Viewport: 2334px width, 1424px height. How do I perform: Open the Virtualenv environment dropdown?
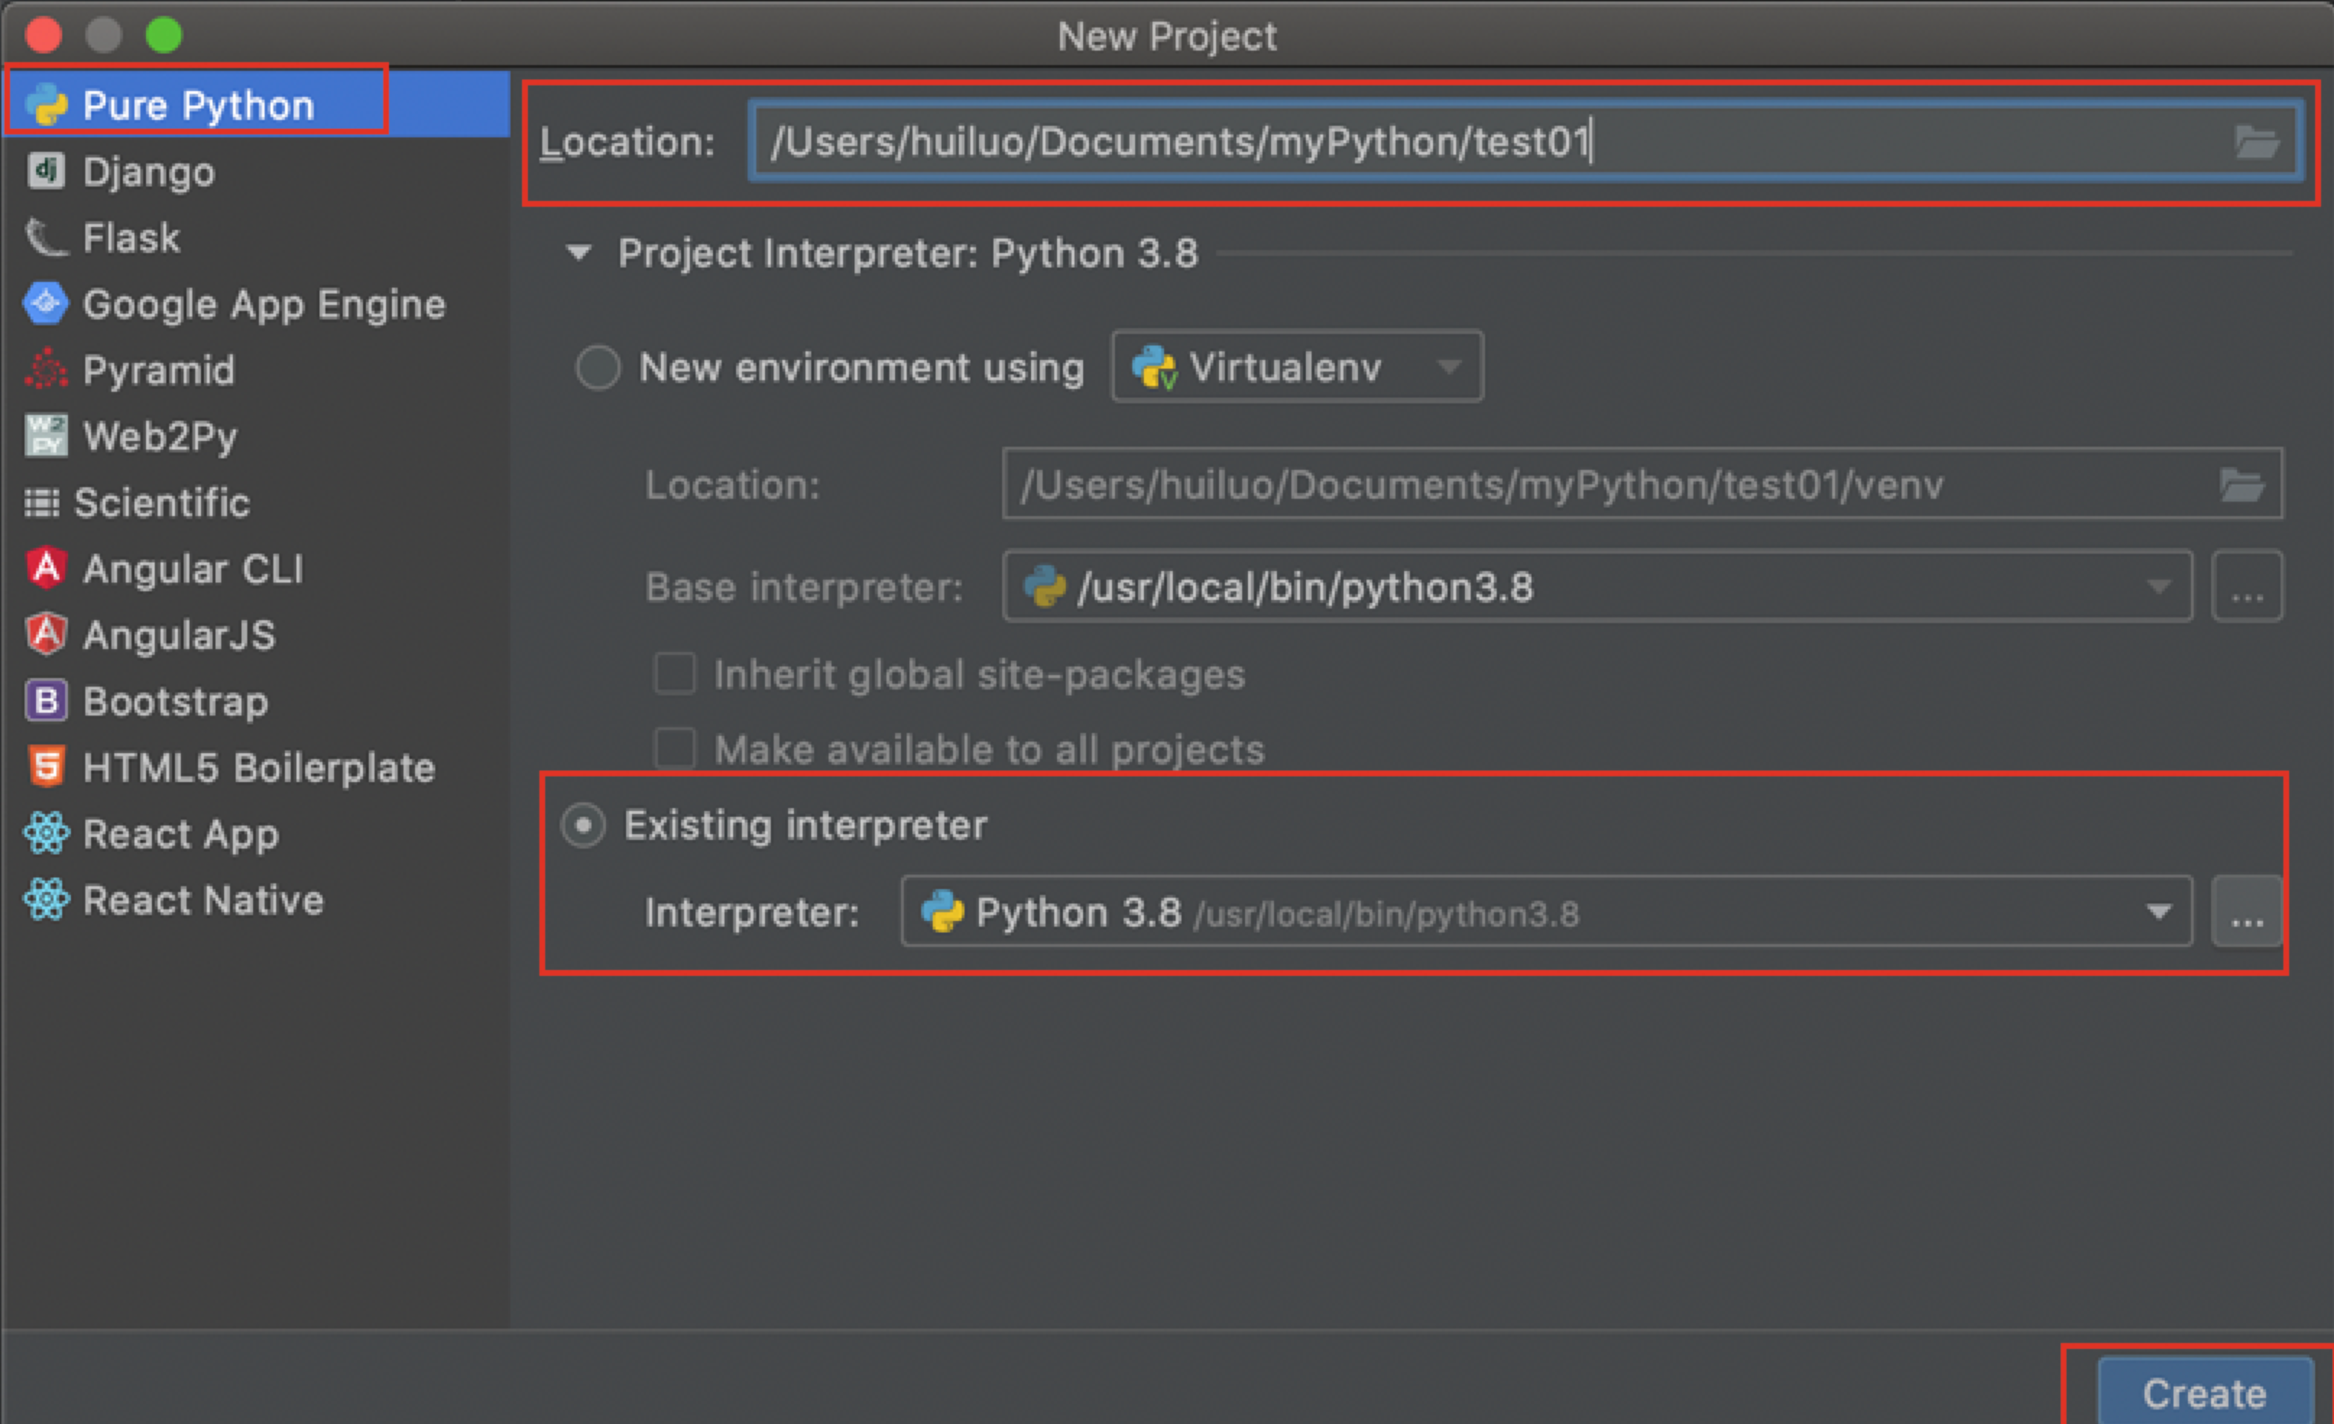click(x=1296, y=367)
